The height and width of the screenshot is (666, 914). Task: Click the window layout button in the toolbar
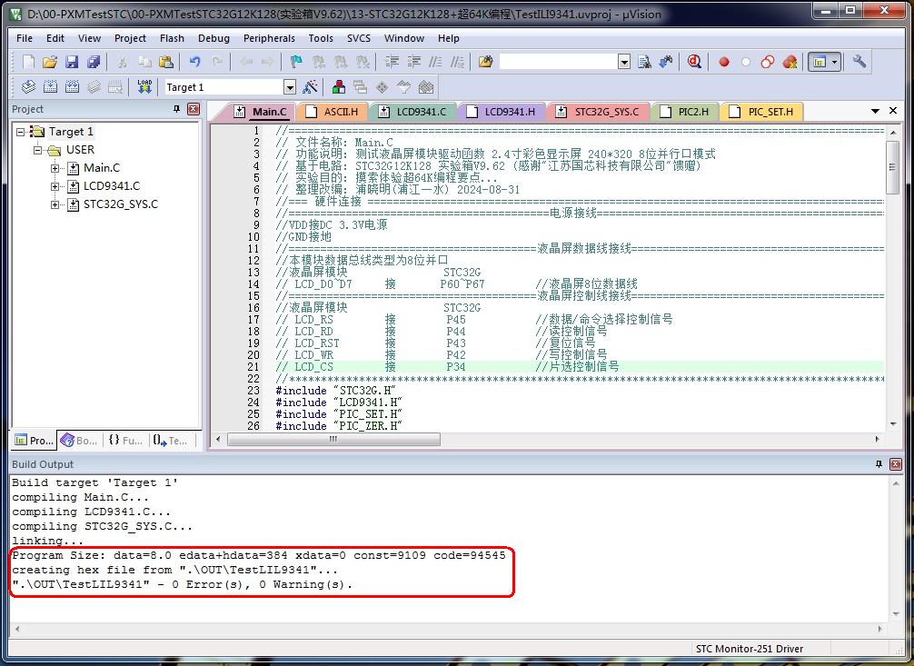pyautogui.click(x=820, y=62)
